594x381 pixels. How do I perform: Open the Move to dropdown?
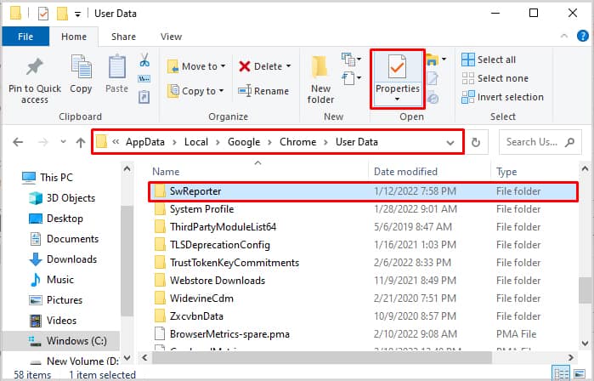[x=196, y=66]
